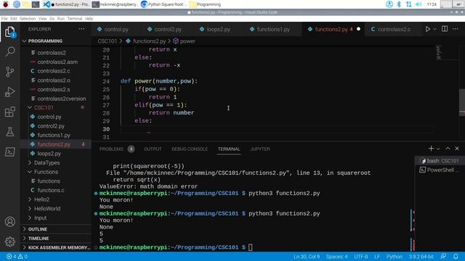The height and width of the screenshot is (261, 465).
Task: Open the OUTPUT panel tab
Action: [153, 149]
